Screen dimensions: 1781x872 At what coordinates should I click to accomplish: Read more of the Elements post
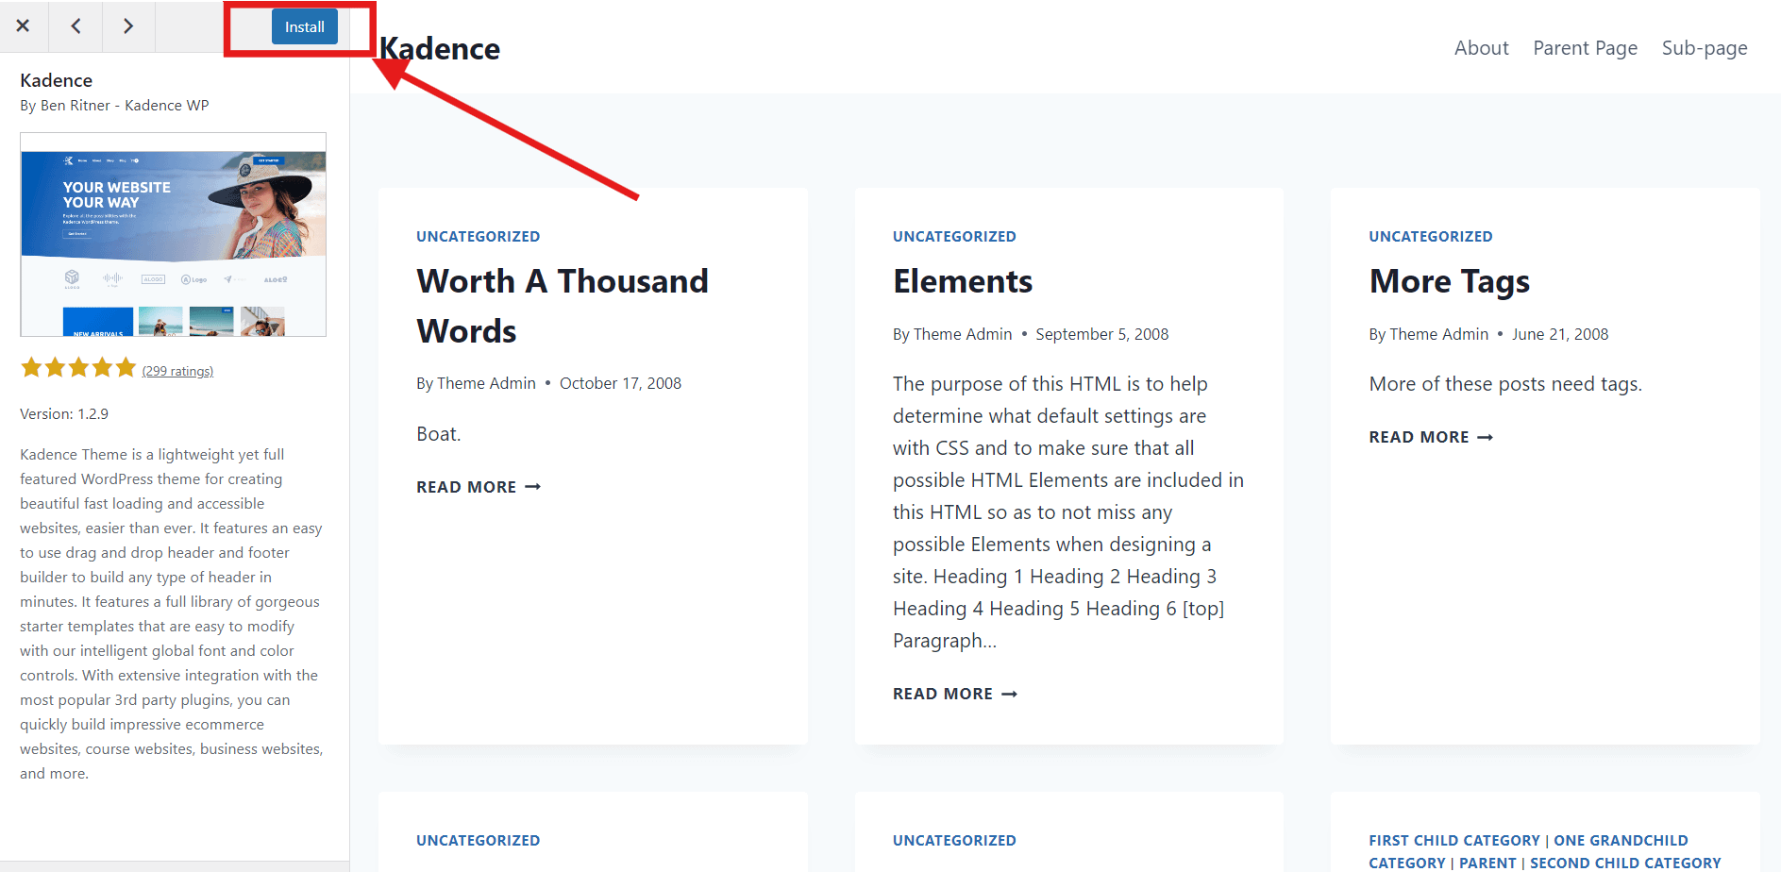tap(954, 693)
